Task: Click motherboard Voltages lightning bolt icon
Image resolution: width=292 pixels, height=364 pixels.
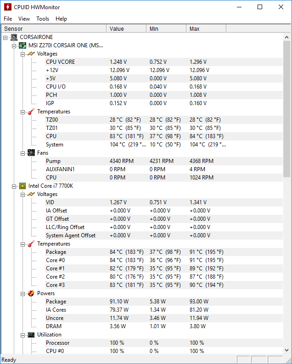Action: [x=31, y=54]
